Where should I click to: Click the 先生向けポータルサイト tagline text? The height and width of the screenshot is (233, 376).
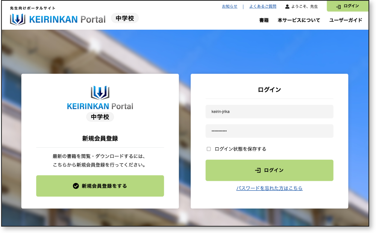(33, 8)
